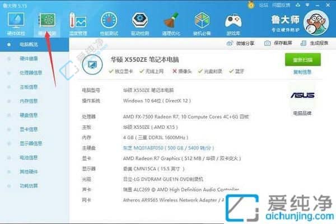Select 硬件检测 circuit board icon

coord(47,20)
